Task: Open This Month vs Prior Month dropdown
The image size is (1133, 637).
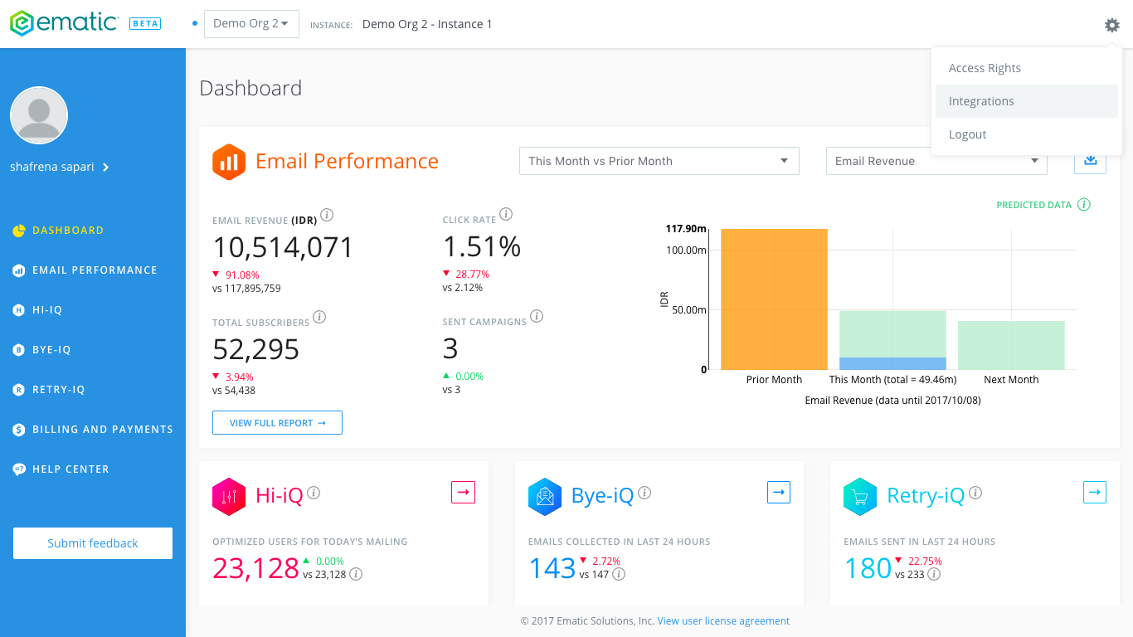Action: click(659, 161)
